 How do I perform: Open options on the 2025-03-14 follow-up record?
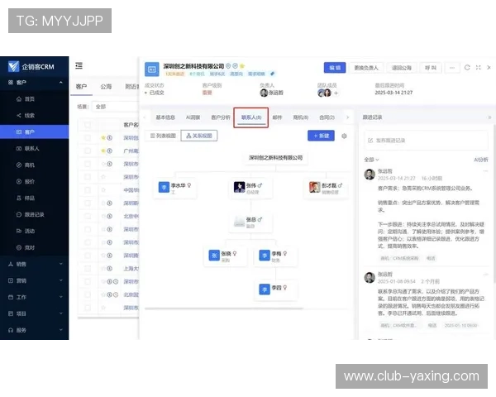pyautogui.click(x=485, y=171)
